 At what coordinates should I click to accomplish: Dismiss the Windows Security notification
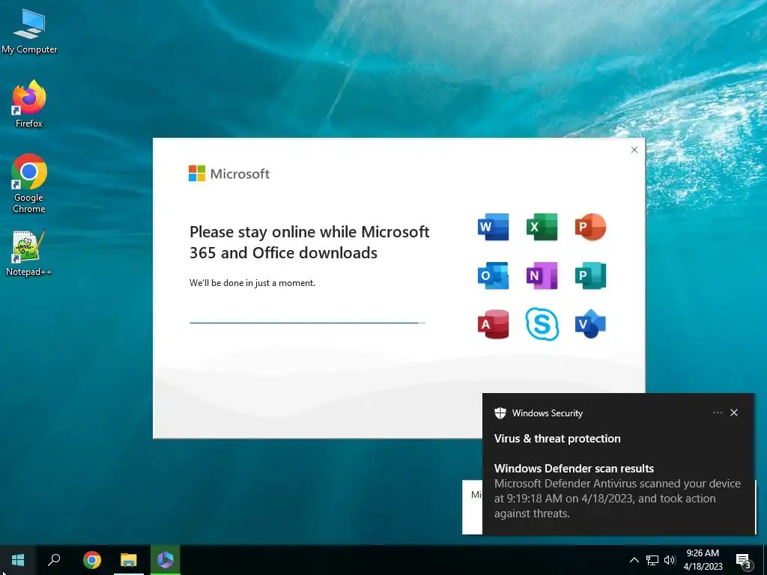tap(734, 413)
